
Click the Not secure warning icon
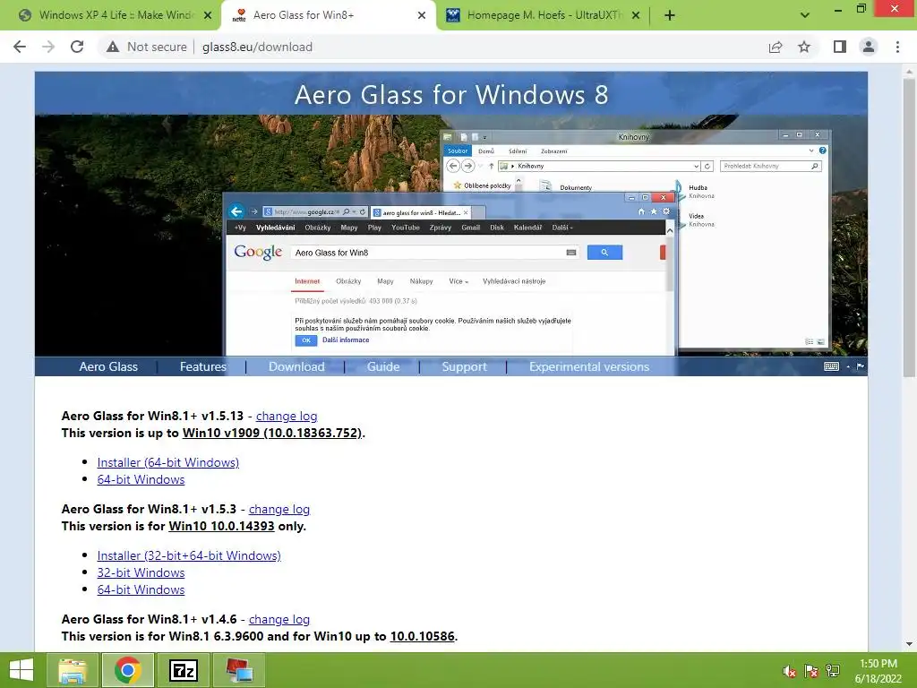(113, 47)
